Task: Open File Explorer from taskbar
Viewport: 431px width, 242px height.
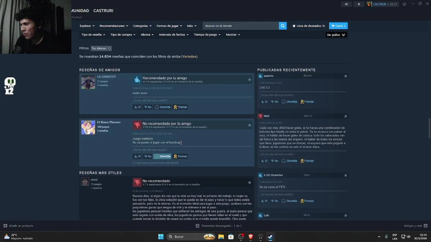Action: pyautogui.click(x=221, y=237)
